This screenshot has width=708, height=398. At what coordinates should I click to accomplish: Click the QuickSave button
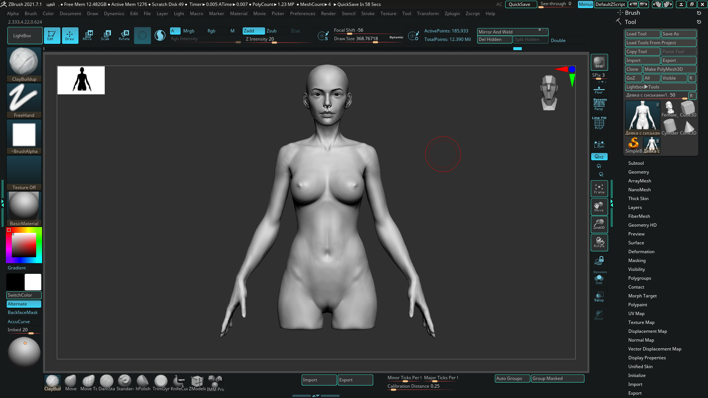[520, 4]
